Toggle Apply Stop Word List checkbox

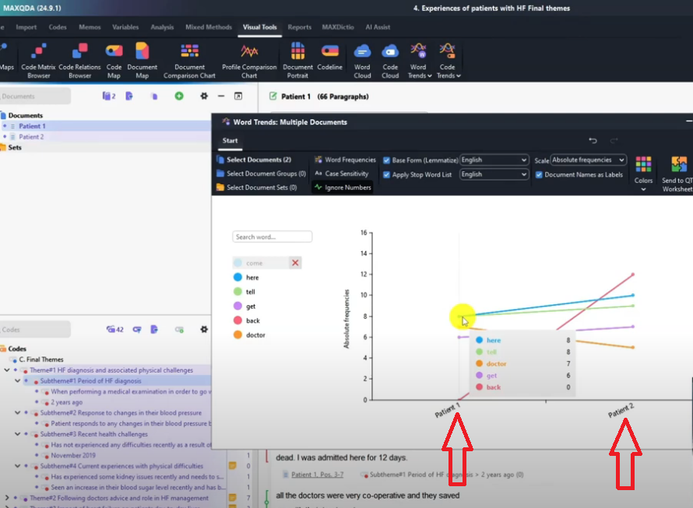387,174
